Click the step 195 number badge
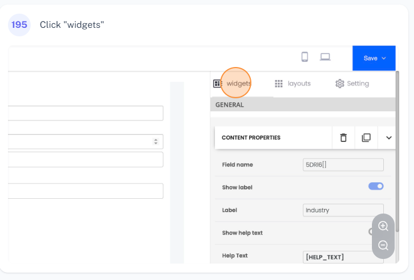Viewport: 414px width, 280px height. 19,25
